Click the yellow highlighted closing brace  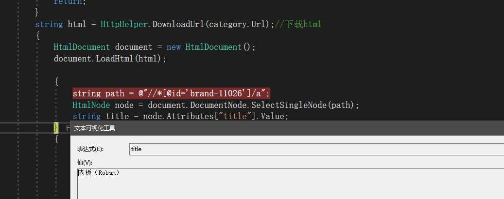56,128
